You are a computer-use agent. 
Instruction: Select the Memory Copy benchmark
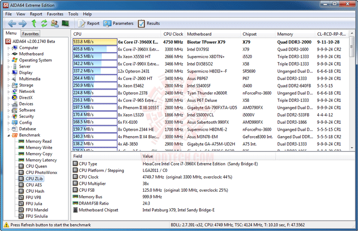point(35,154)
